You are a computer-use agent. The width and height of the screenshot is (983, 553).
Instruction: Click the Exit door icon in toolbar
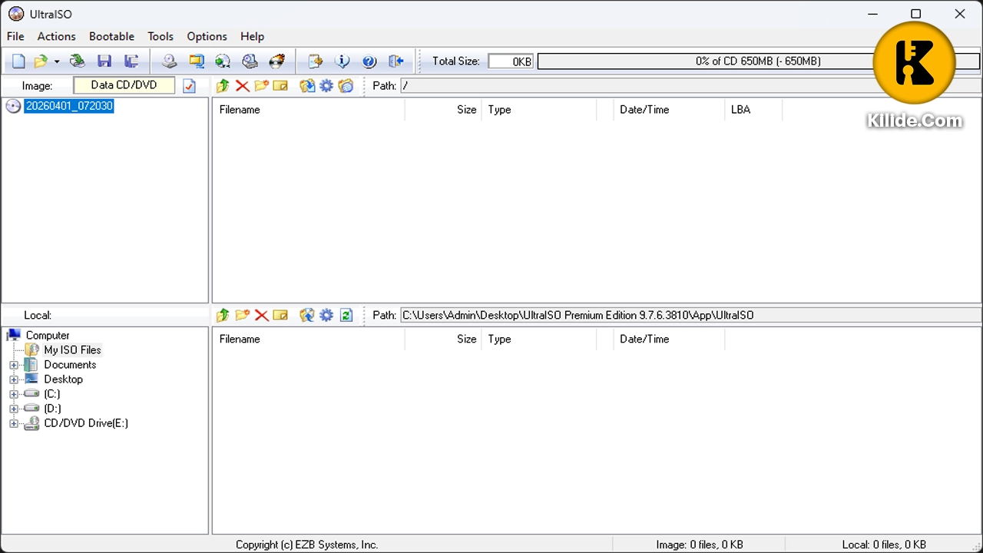396,61
